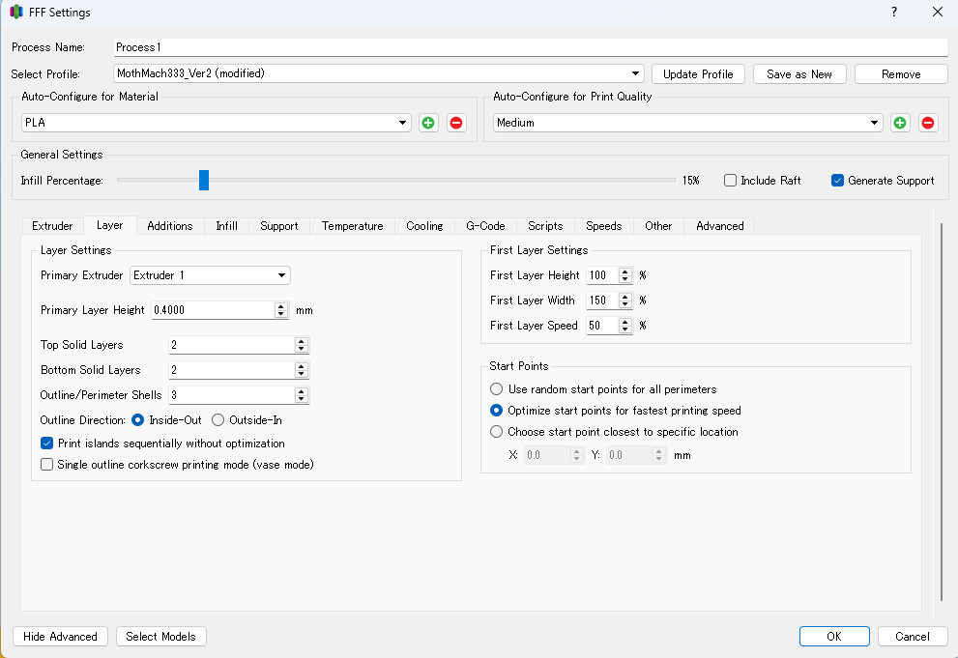The height and width of the screenshot is (658, 958).
Task: Remove the PLA material configuration
Action: click(x=455, y=123)
